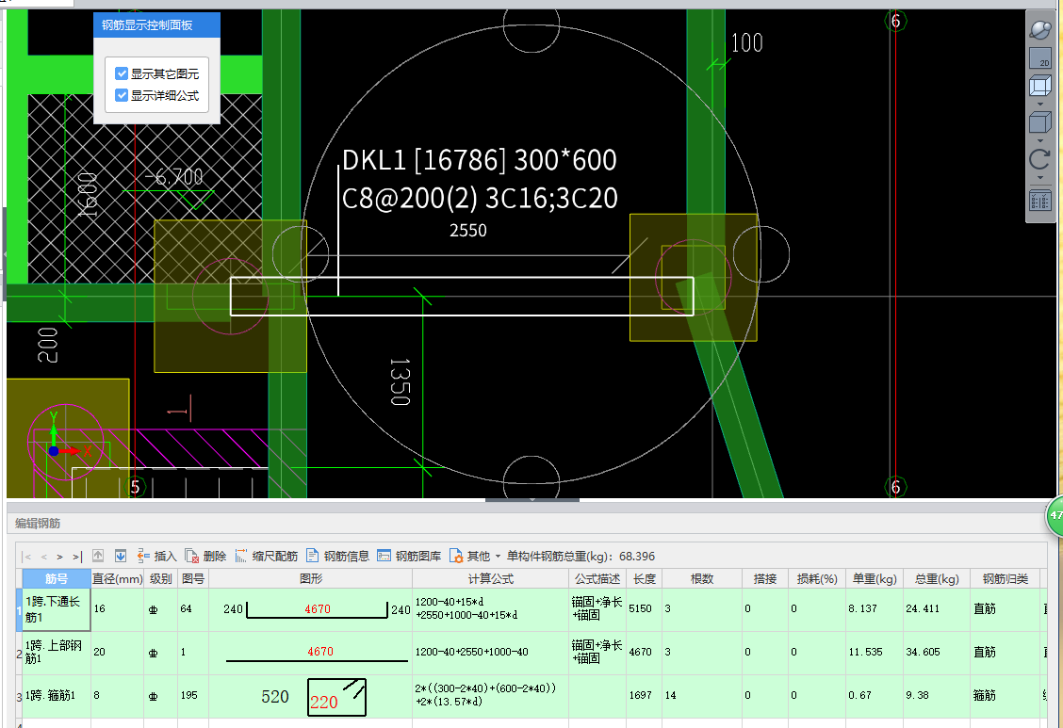Click the 下通长筋 bar shape diagram

click(317, 609)
